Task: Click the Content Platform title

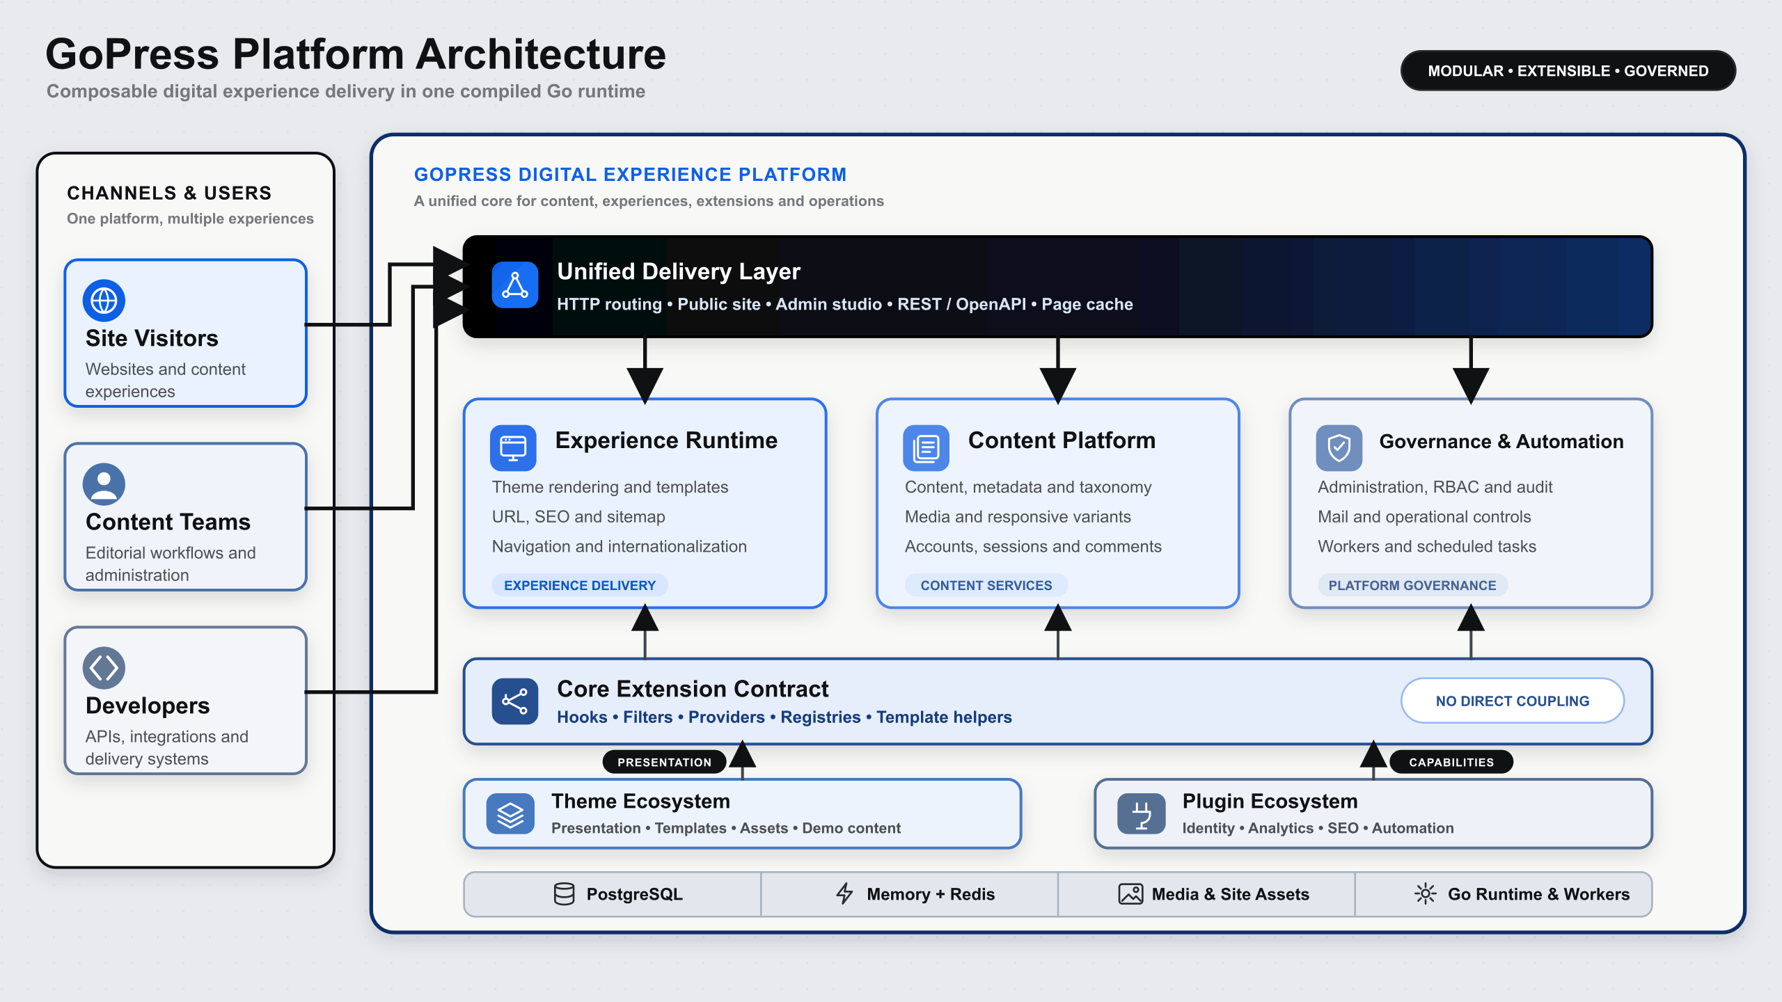Action: (1062, 440)
